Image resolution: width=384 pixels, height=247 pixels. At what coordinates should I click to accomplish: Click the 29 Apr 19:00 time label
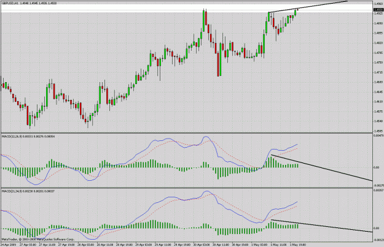click(182, 245)
